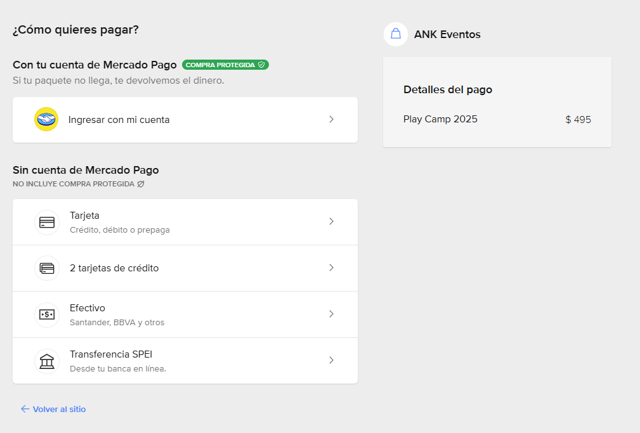The height and width of the screenshot is (433, 640).
Task: Choose Ingresar con mi cuenta
Action: click(185, 120)
